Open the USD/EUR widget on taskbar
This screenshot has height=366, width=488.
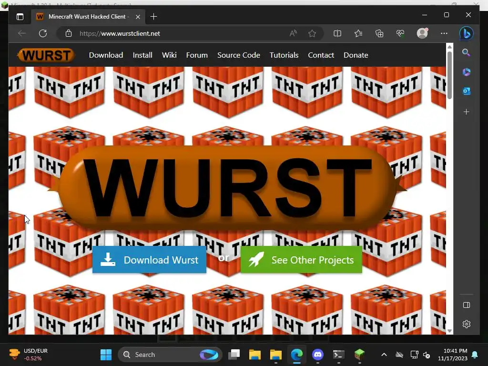point(29,355)
